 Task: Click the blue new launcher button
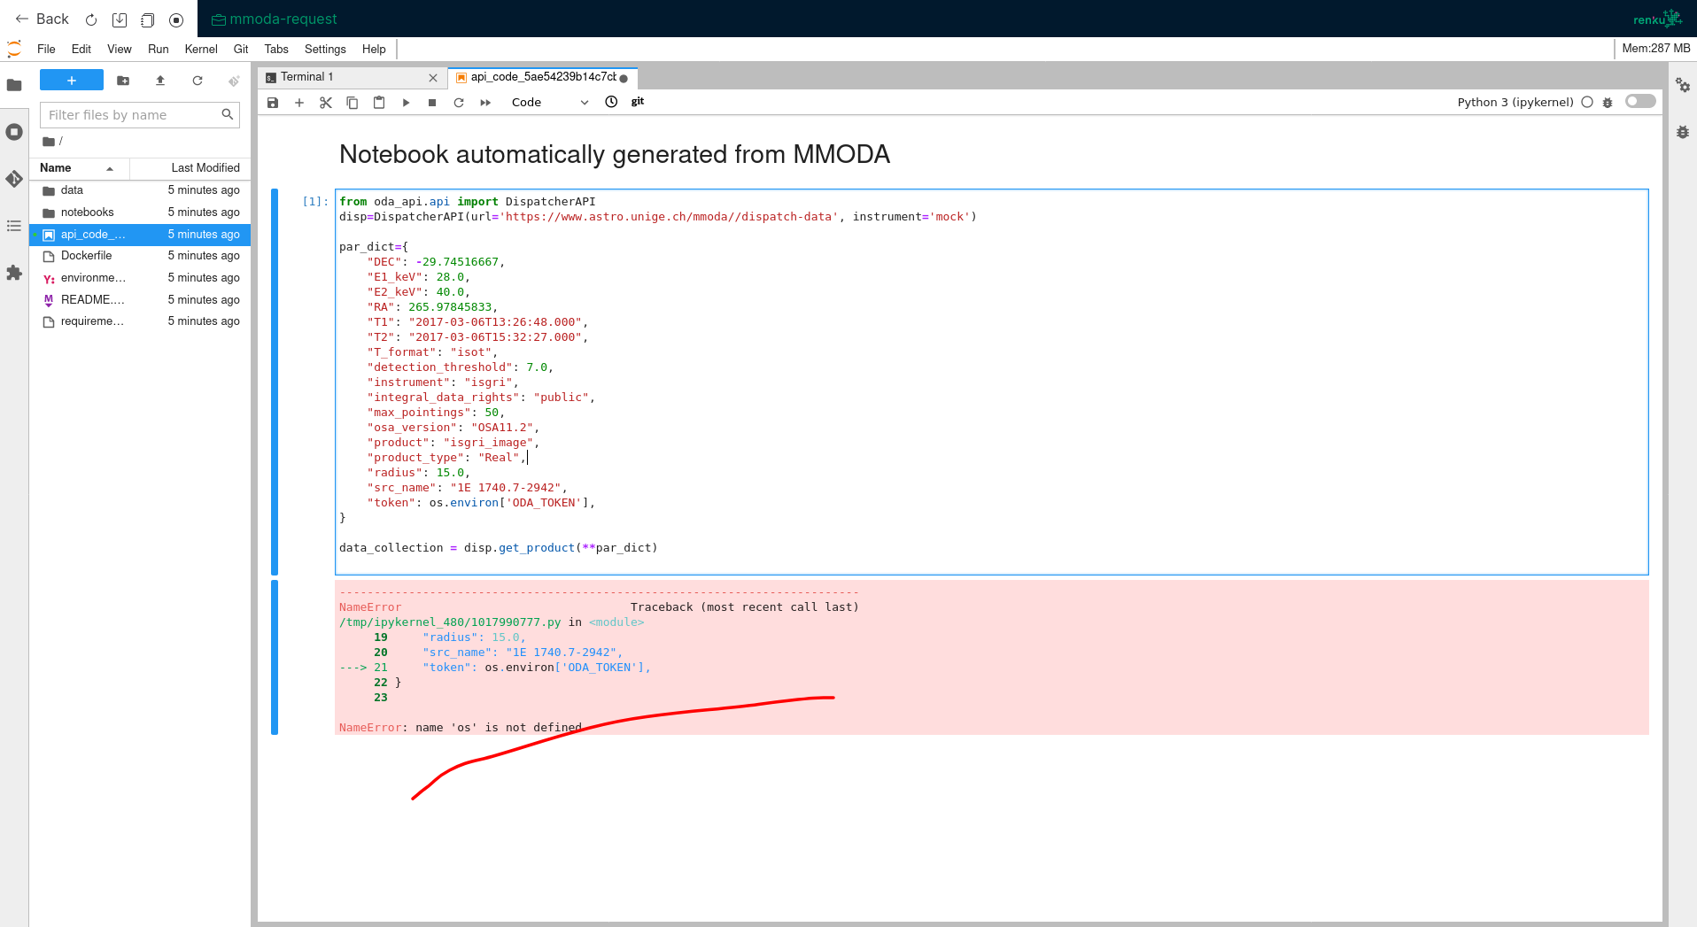pos(71,80)
